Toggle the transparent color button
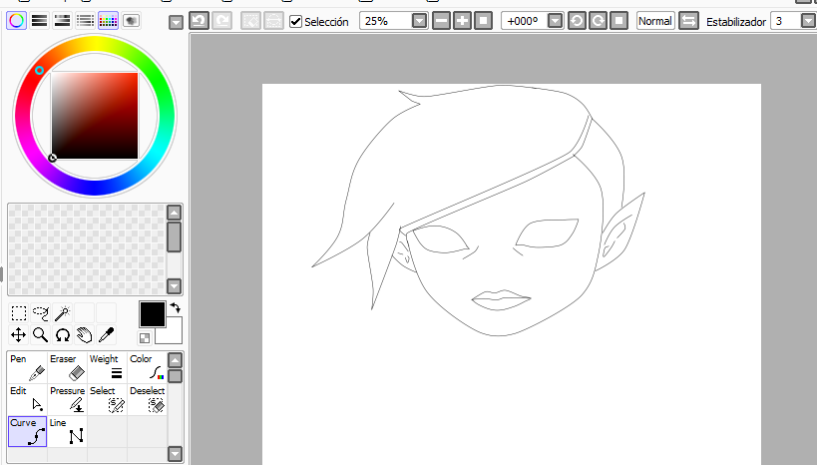Viewport: 817px width, 465px height. coord(145,338)
